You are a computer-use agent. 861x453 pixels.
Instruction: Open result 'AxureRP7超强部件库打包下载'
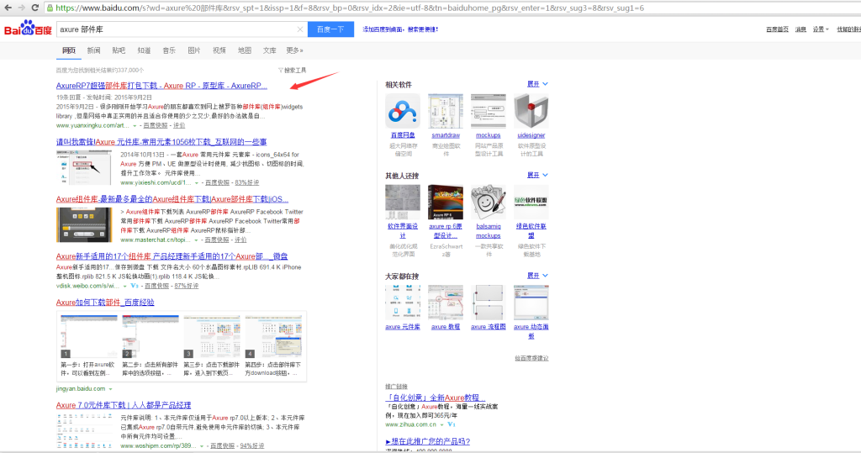(x=161, y=86)
